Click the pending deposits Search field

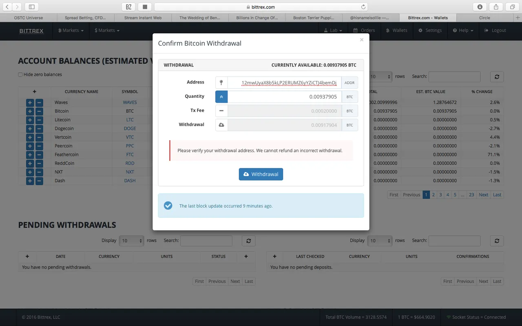(454, 241)
